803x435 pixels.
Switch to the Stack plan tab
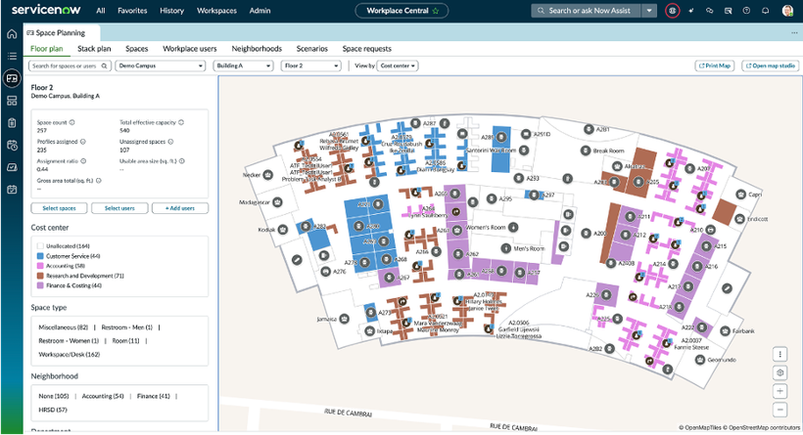coord(94,49)
